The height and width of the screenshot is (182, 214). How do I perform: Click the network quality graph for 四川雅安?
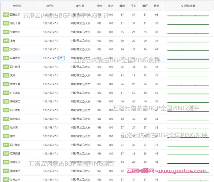coord(188,145)
